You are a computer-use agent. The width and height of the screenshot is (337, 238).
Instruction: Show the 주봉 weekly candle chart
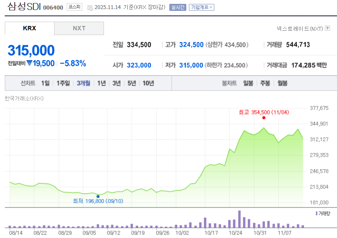point(265,83)
